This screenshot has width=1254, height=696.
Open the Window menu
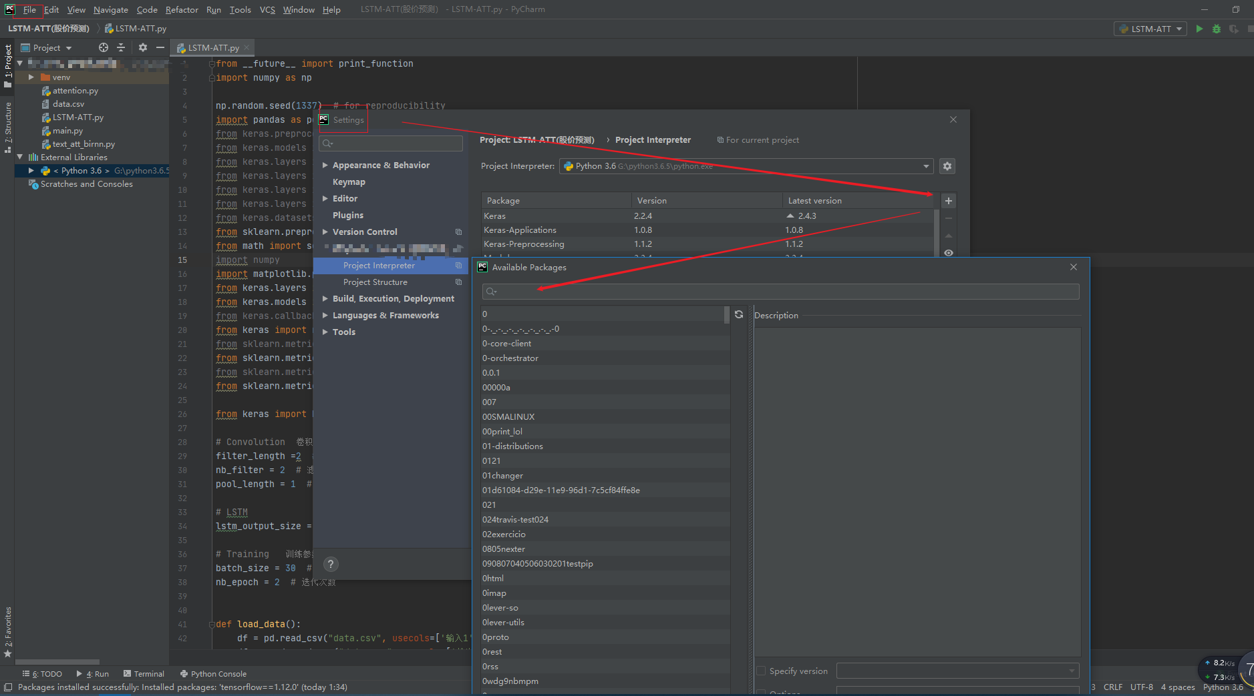tap(299, 9)
